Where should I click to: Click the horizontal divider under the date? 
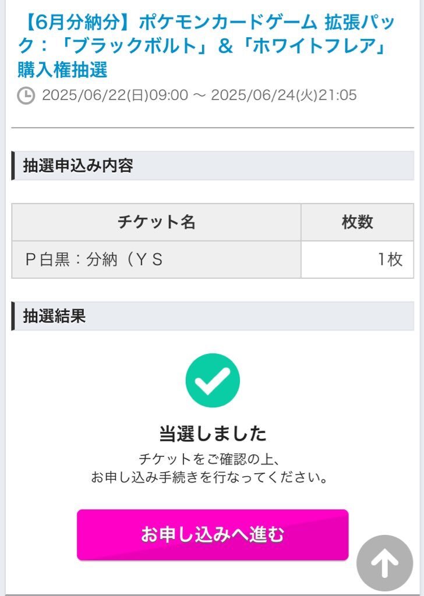click(213, 127)
